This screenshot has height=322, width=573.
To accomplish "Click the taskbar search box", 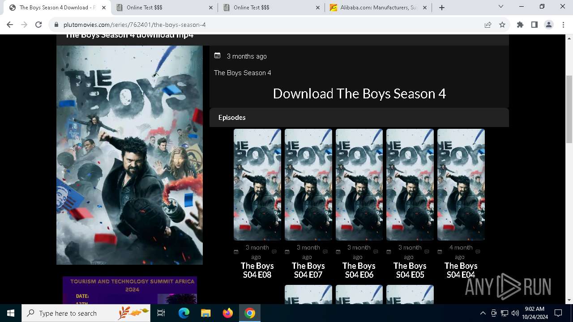I will tap(86, 313).
